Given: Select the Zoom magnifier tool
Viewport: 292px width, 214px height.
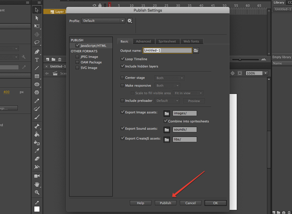Looking at the screenshot, I should (x=37, y=192).
